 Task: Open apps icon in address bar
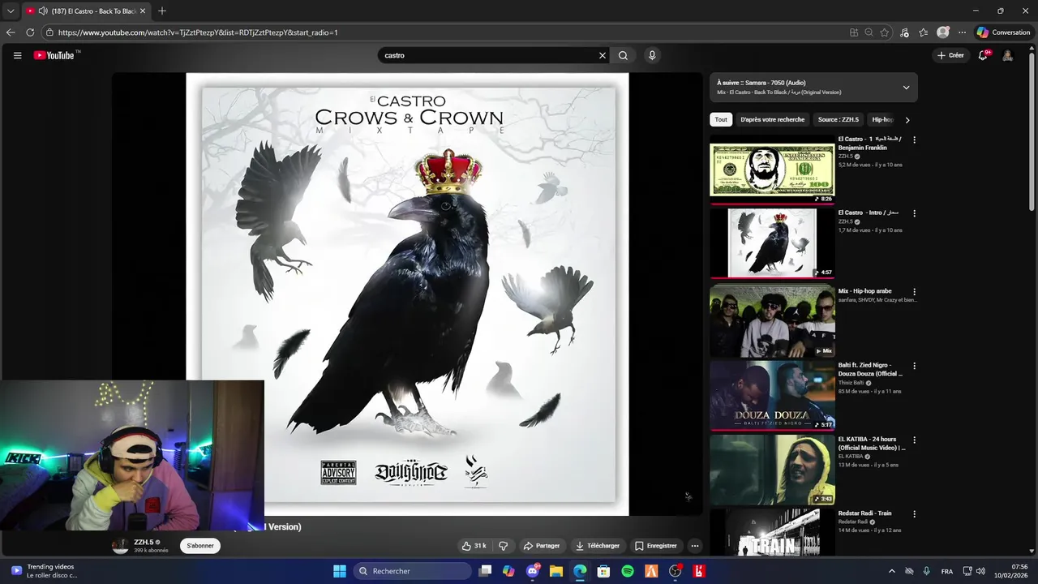[x=854, y=32]
